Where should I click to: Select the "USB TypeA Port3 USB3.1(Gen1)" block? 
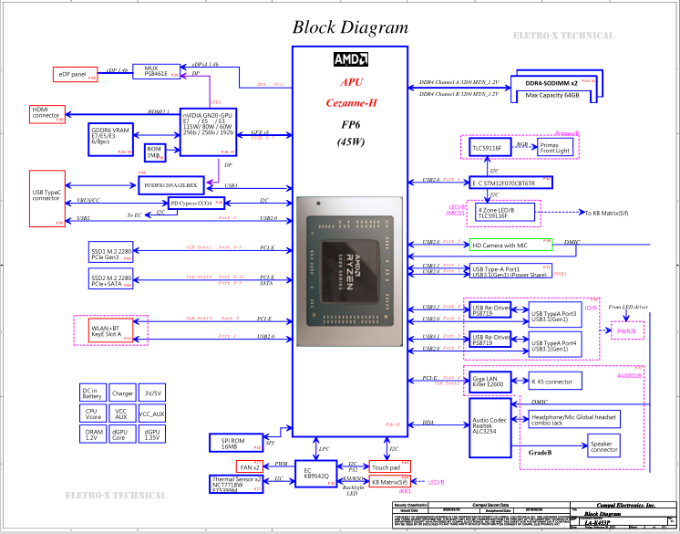point(555,316)
